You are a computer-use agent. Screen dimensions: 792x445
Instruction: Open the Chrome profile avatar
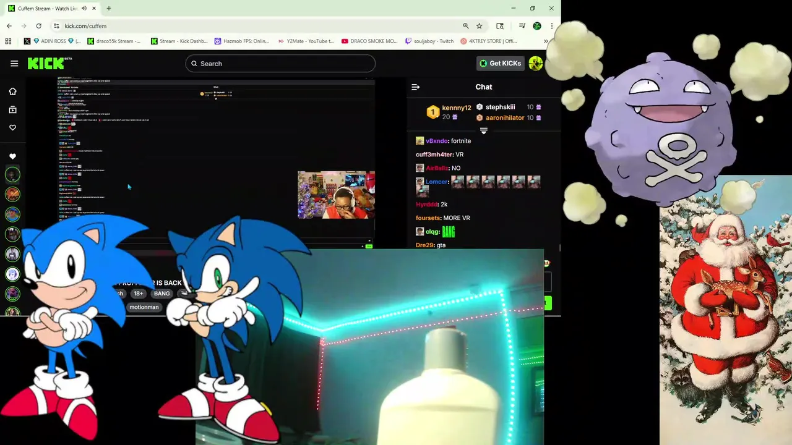537,26
